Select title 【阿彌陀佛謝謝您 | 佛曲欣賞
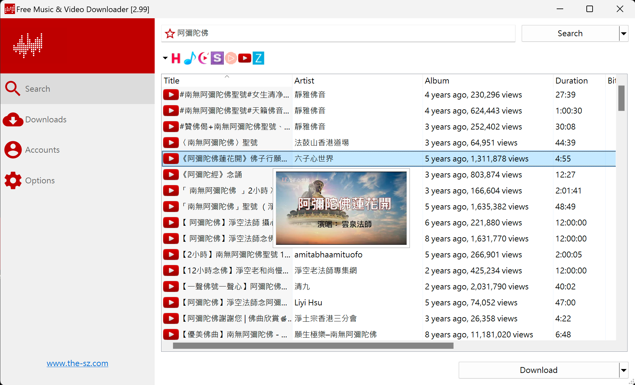This screenshot has height=385, width=635. pos(235,318)
